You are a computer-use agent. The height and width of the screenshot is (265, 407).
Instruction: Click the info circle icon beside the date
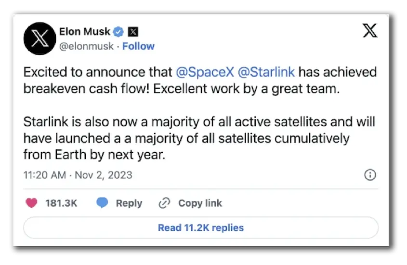370,175
